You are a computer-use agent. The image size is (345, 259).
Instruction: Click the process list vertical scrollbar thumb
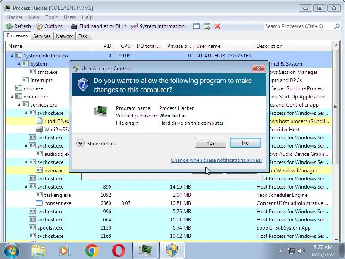click(336, 106)
